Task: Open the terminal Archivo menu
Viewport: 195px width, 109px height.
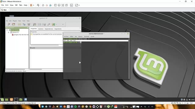Action: pyautogui.click(x=66, y=36)
